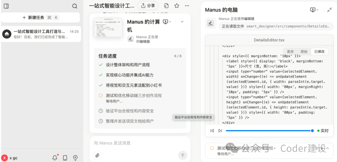Viewport: 337px width, 162px height.
Task: Click the editor pencil icon in middle card
Action: coord(130,39)
